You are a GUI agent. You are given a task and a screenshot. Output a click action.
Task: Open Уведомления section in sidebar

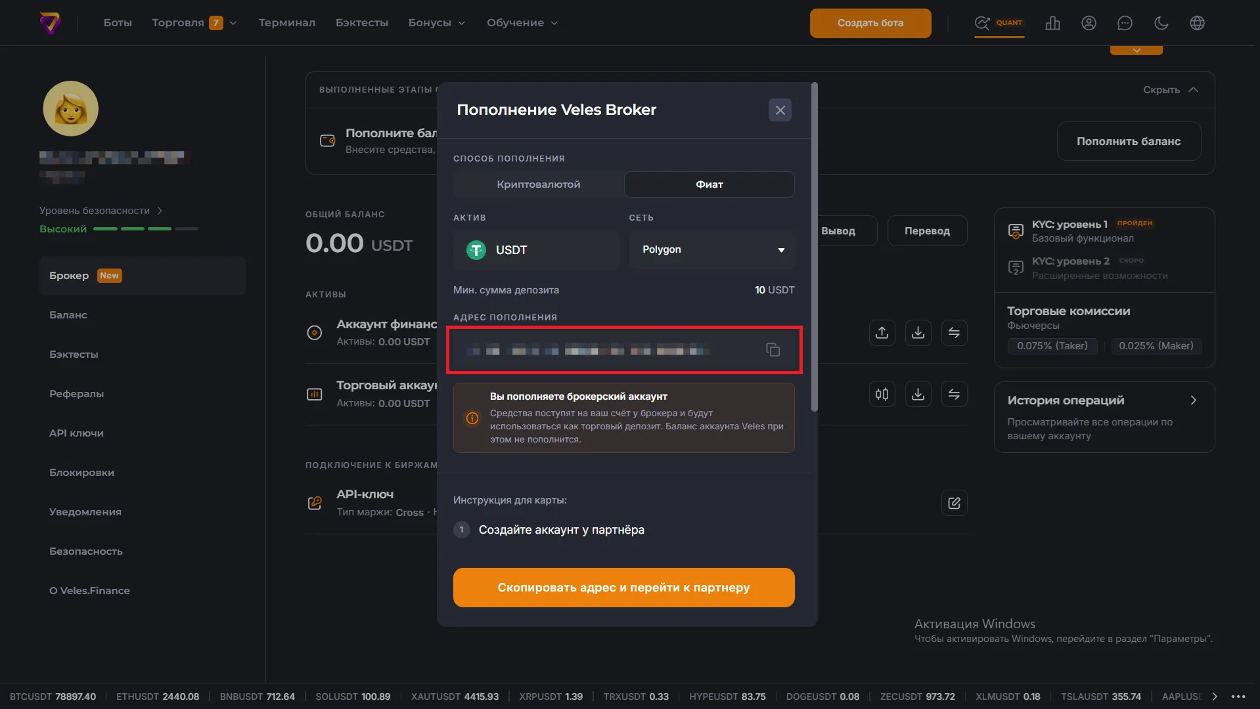tap(85, 512)
